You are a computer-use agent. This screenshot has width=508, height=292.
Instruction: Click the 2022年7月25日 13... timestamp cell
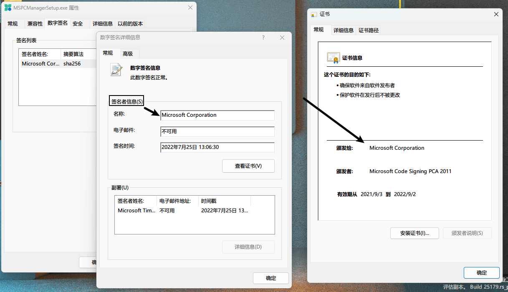coord(225,211)
